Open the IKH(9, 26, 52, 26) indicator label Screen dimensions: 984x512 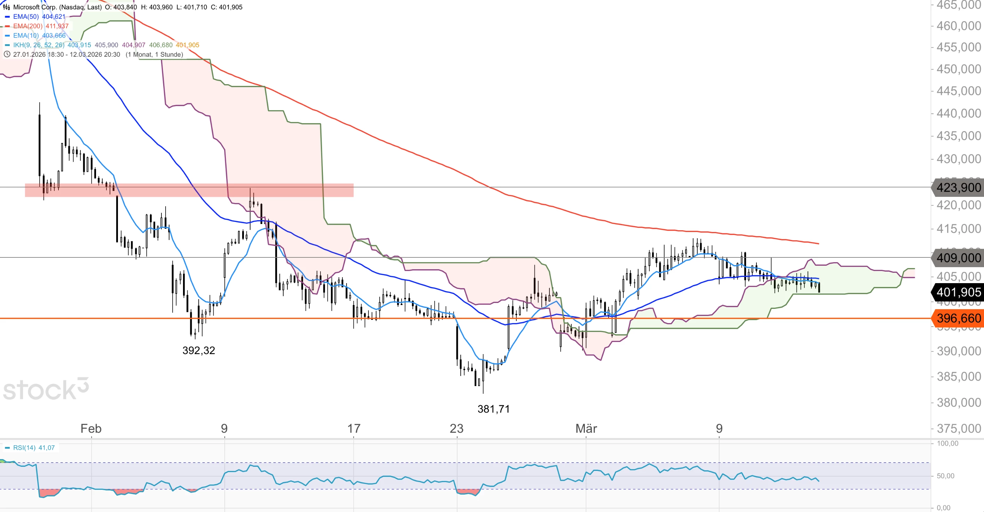point(39,45)
